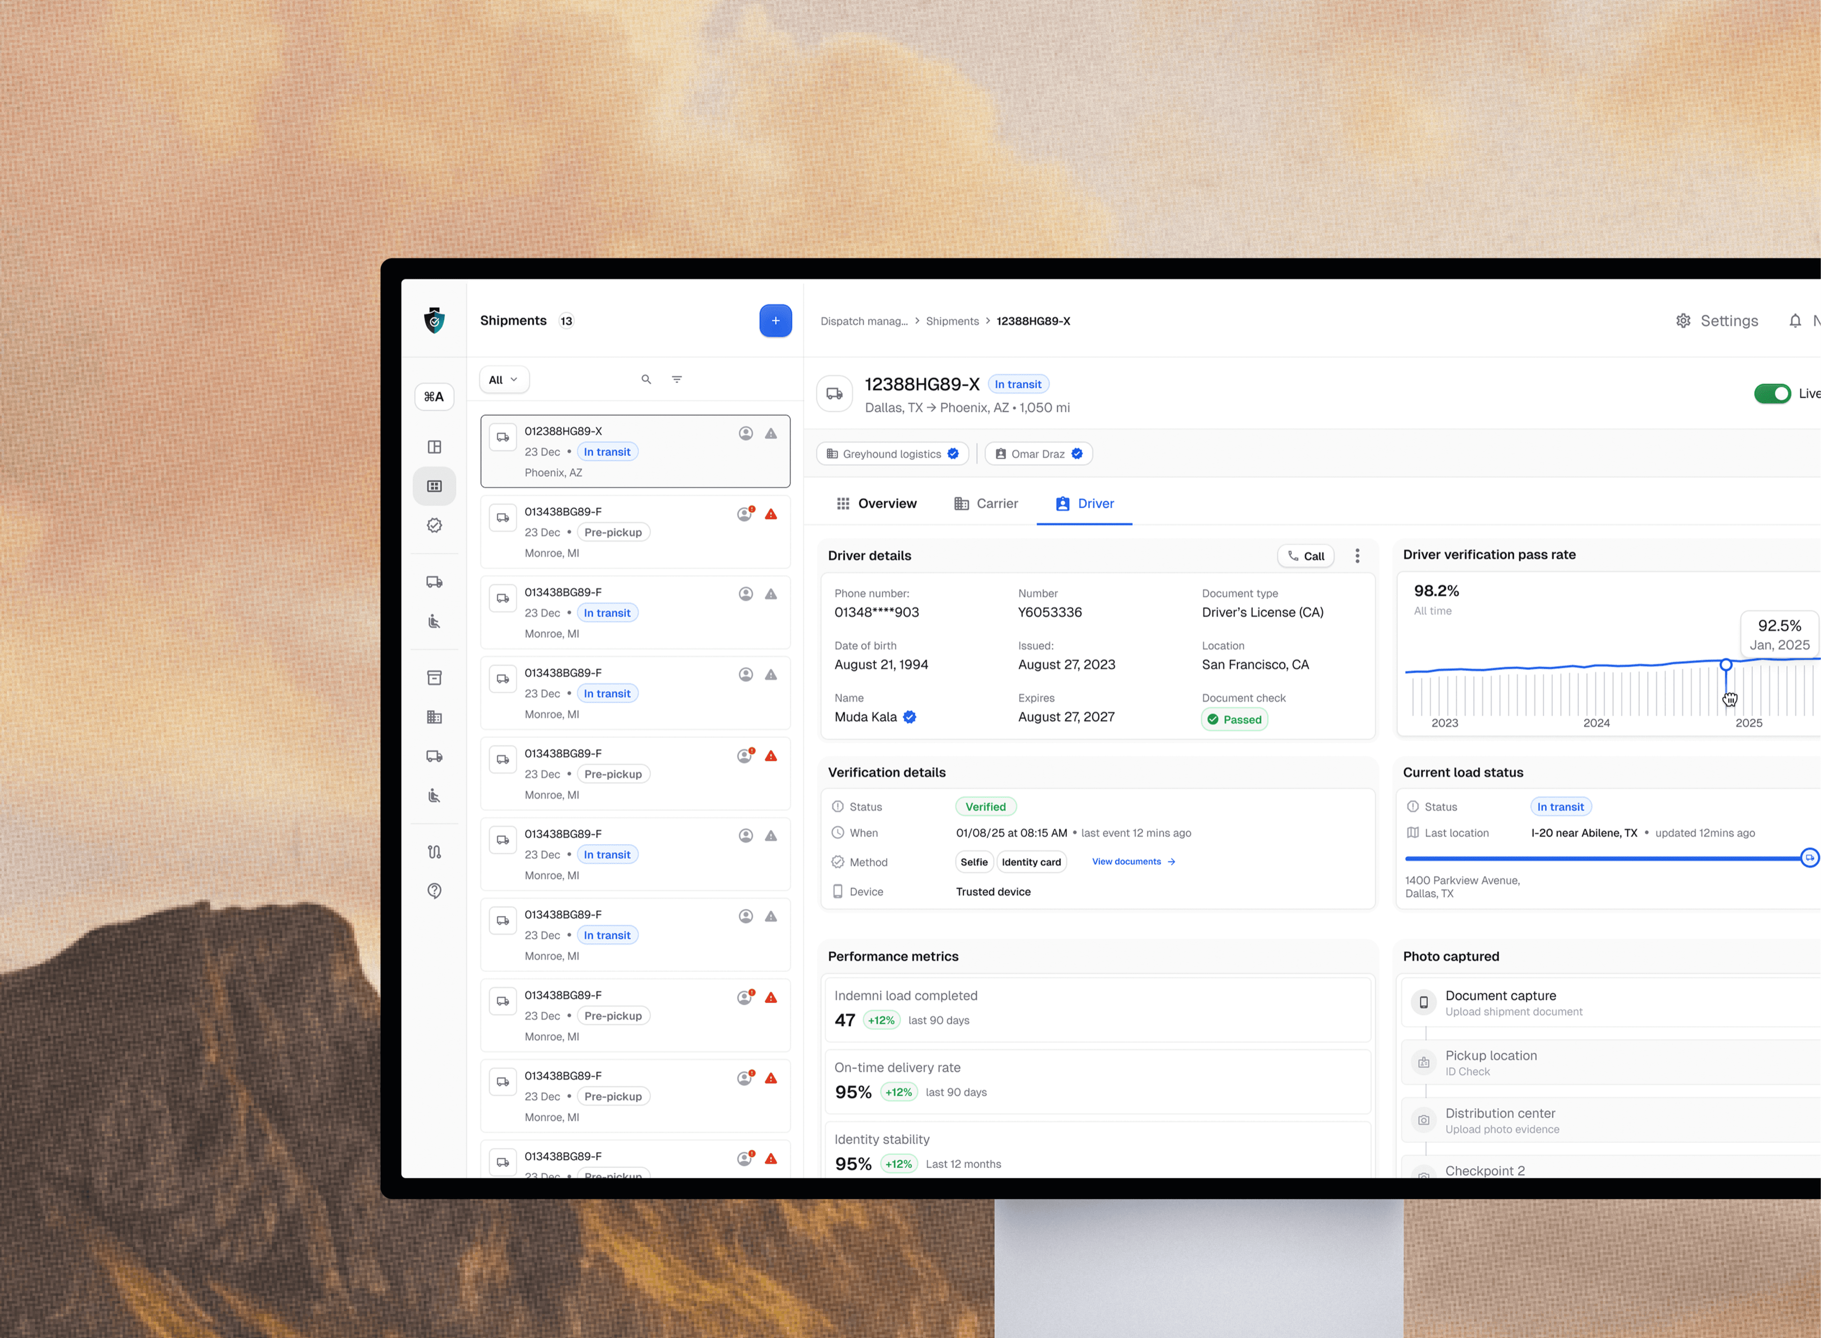Click the Identity card method chip
The width and height of the screenshot is (1821, 1338).
pyautogui.click(x=1031, y=862)
